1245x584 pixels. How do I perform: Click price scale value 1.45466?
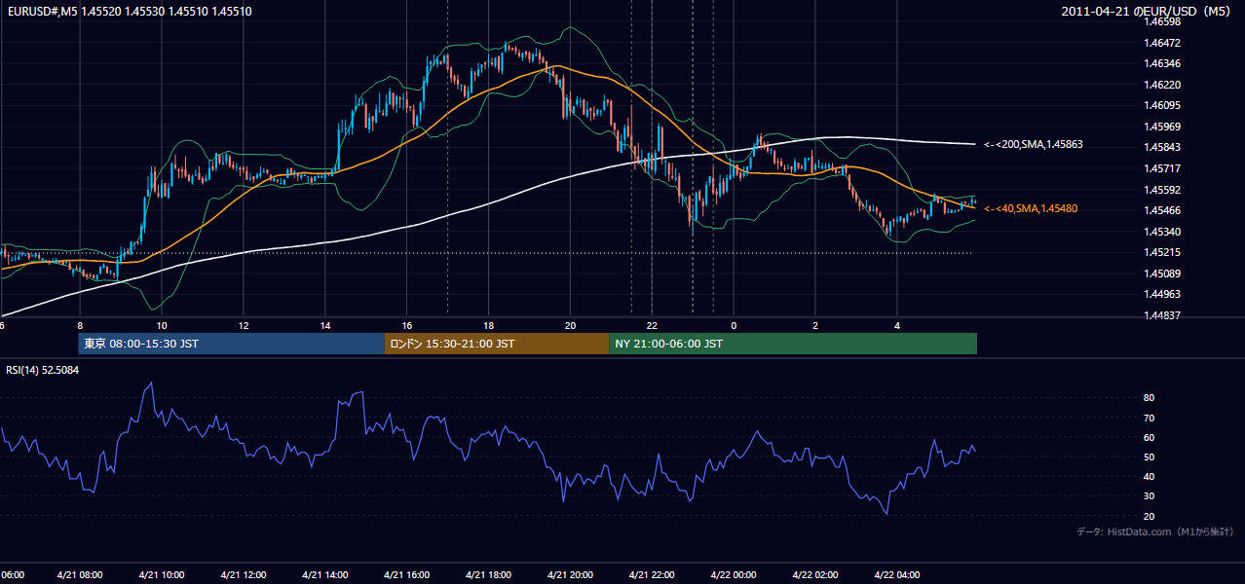point(1163,210)
